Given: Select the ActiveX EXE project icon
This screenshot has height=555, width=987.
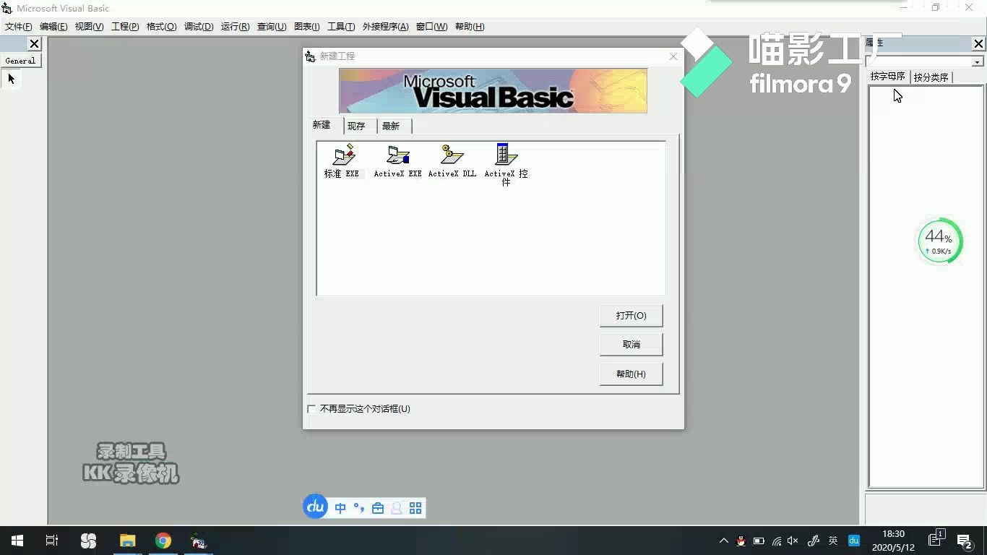Looking at the screenshot, I should tap(397, 161).
